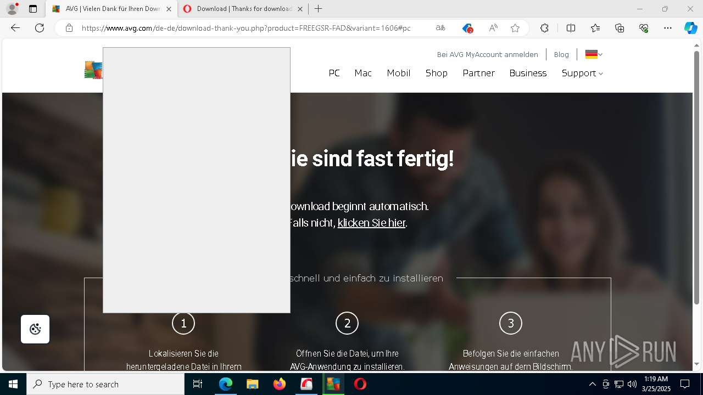703x395 pixels.
Task: Open a new browser tab
Action: 318,9
